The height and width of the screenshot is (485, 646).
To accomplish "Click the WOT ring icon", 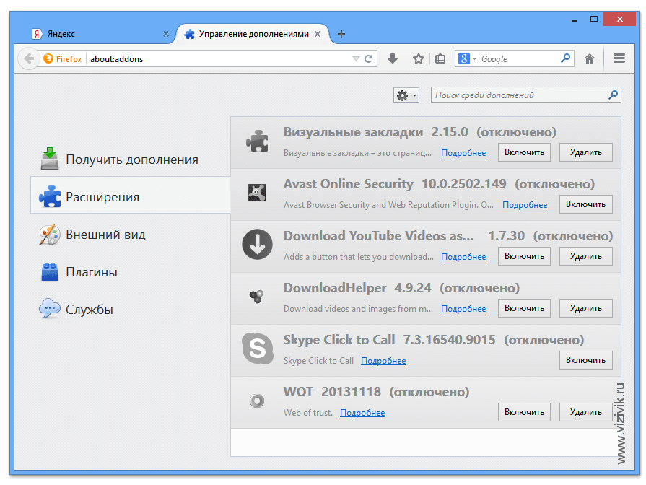I will [x=257, y=401].
